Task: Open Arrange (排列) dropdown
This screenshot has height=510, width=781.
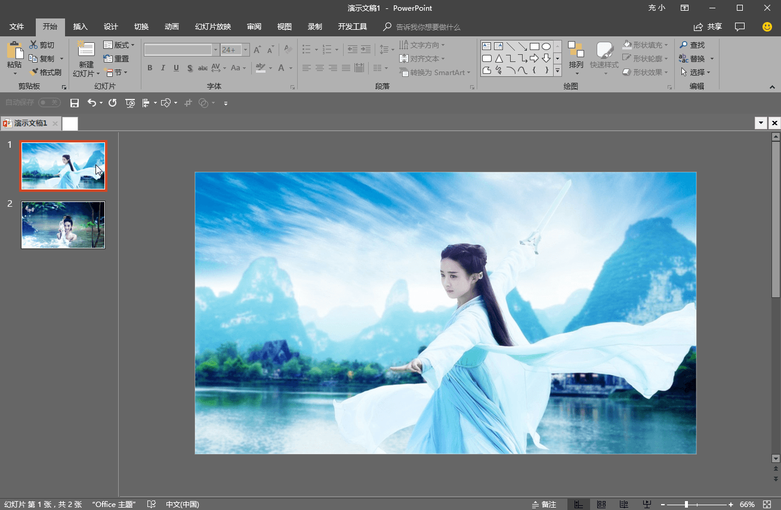Action: [x=576, y=58]
